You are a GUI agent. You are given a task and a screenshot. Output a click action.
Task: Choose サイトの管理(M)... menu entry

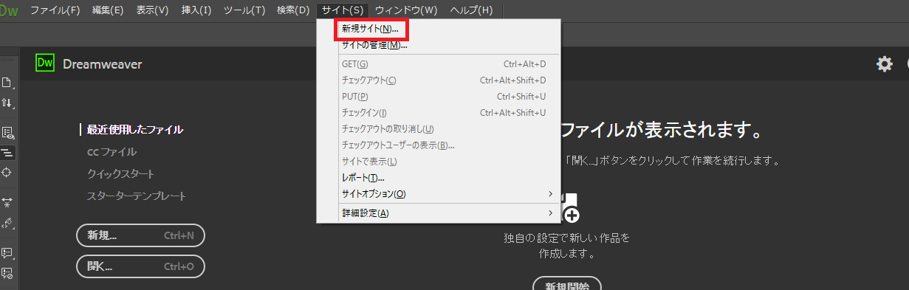[x=439, y=45]
